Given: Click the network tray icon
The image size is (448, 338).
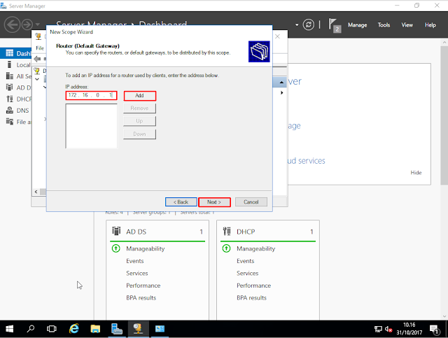Looking at the screenshot, I should point(378,329).
